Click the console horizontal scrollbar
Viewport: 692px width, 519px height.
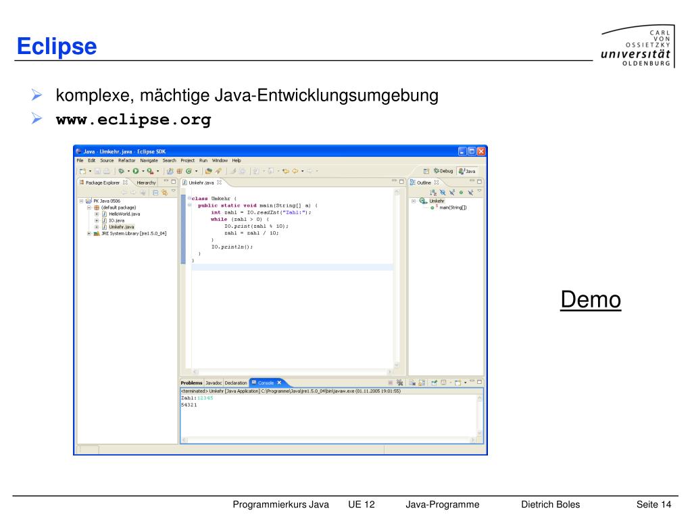click(x=328, y=440)
